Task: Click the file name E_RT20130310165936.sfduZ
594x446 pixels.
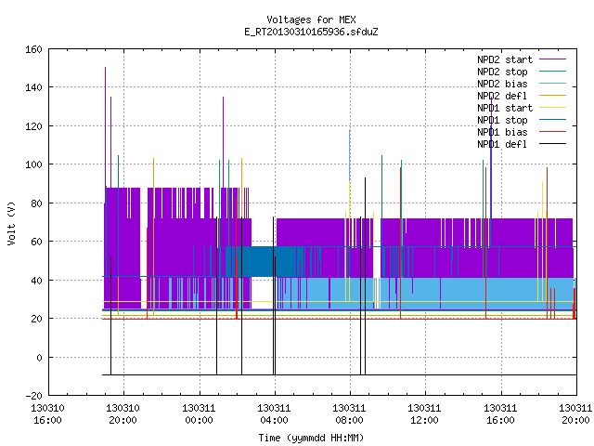Action: click(x=311, y=32)
